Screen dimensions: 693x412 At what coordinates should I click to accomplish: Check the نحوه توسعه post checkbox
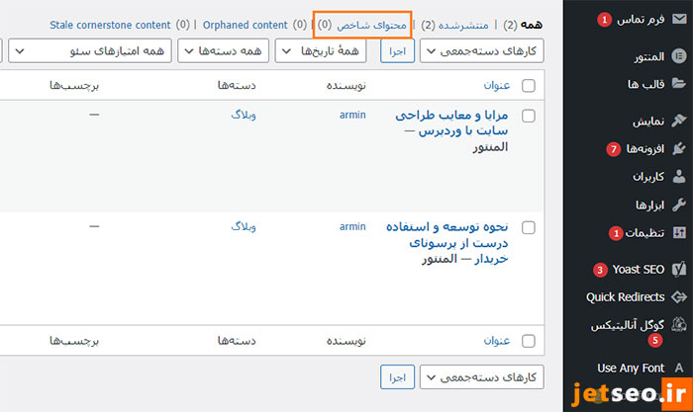coord(528,227)
